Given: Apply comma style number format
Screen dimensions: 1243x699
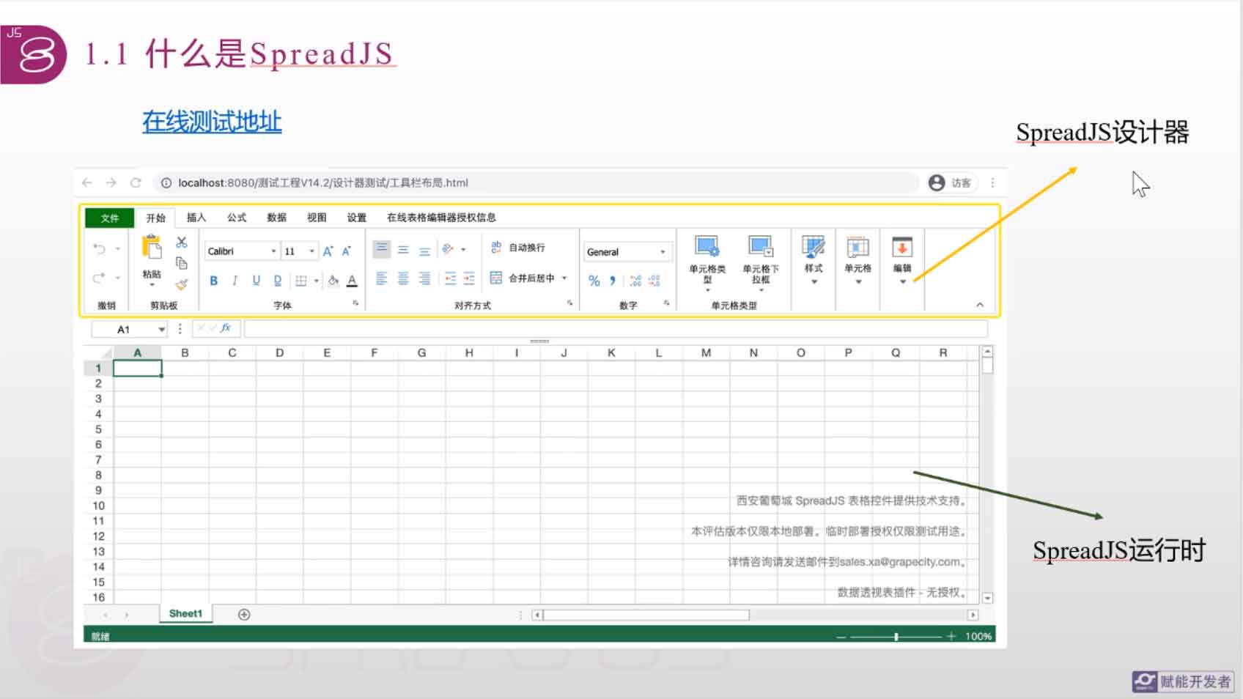Looking at the screenshot, I should point(613,281).
